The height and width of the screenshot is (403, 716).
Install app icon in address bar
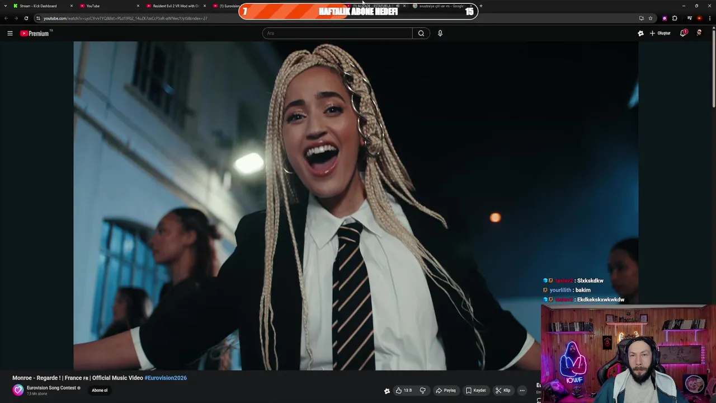[641, 18]
